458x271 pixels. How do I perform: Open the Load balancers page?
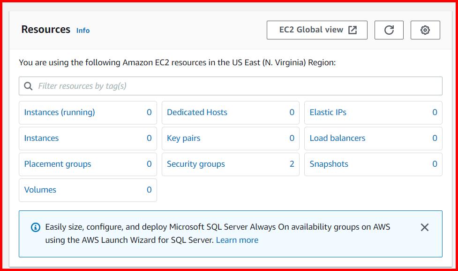click(x=338, y=139)
